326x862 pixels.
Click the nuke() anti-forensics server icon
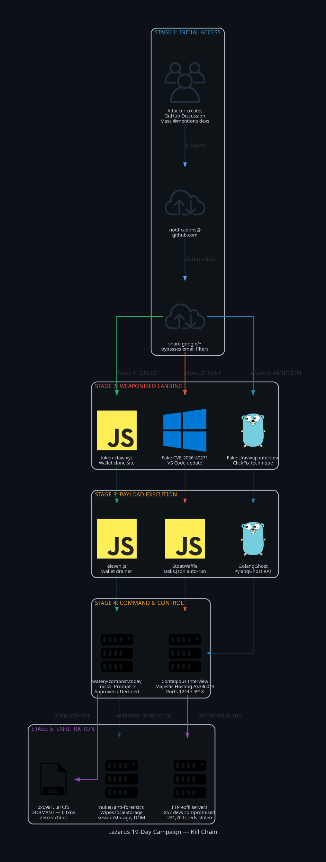(122, 779)
